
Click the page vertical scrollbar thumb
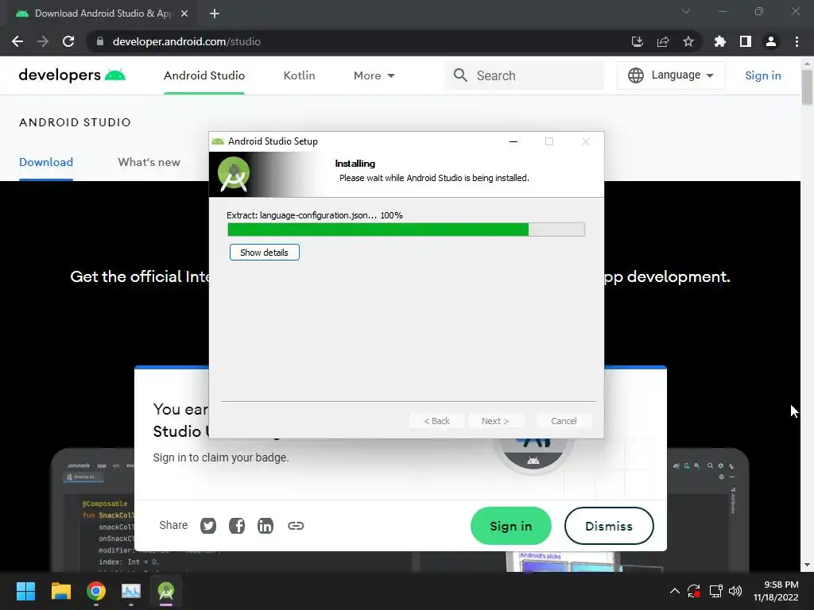[807, 87]
